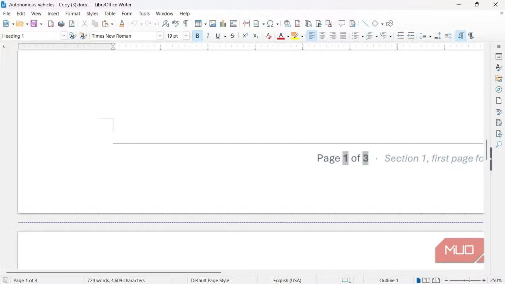Open the Tools menu
This screenshot has height=284, width=505.
(x=144, y=13)
